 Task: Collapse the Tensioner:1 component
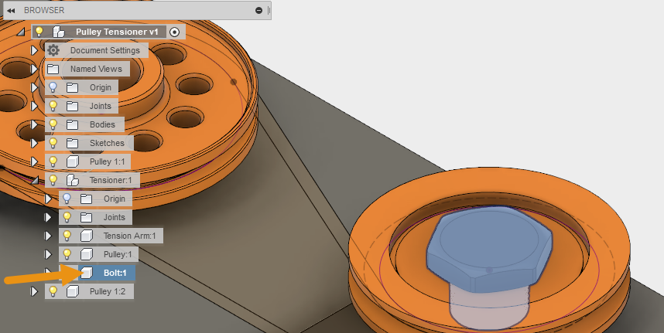point(34,181)
